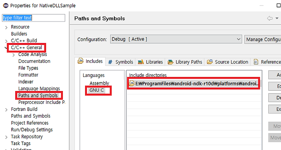Select the android-ndk-r10d include directory entry
281x150 pixels.
pyautogui.click(x=194, y=84)
